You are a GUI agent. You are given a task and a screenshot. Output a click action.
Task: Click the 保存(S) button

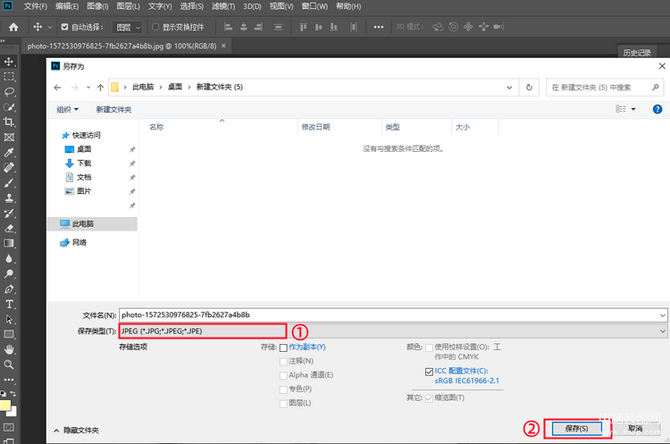coord(576,429)
